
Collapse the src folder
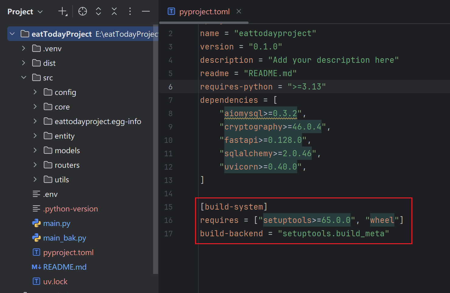24,78
